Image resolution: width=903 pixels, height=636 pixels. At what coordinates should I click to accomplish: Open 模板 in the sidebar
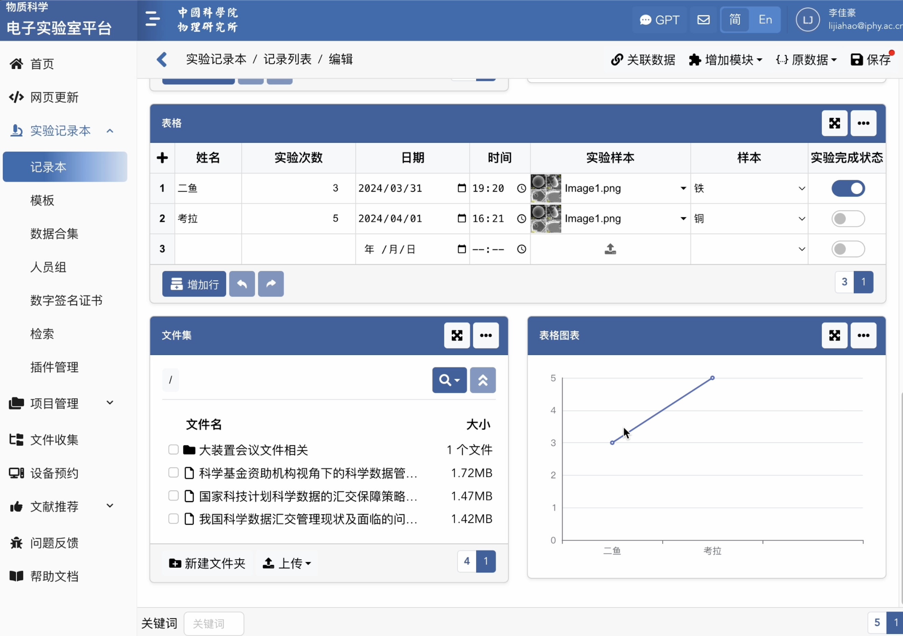pos(42,200)
